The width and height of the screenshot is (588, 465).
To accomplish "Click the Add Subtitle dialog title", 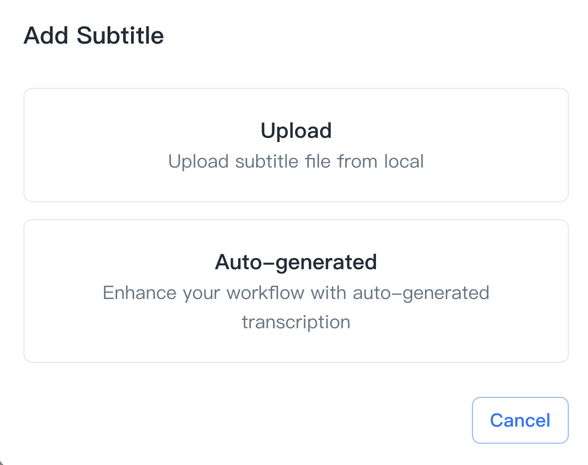I will coord(94,36).
